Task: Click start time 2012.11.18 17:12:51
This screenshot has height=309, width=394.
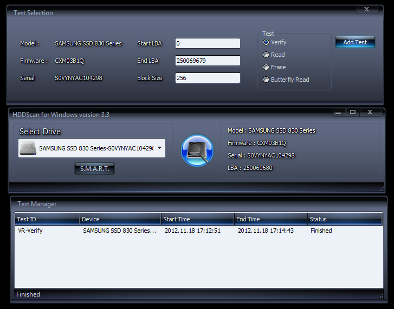Action: 192,231
